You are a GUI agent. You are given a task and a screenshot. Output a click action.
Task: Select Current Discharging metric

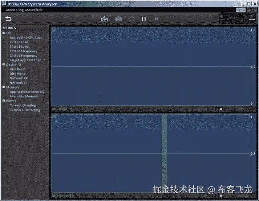coord(25,110)
